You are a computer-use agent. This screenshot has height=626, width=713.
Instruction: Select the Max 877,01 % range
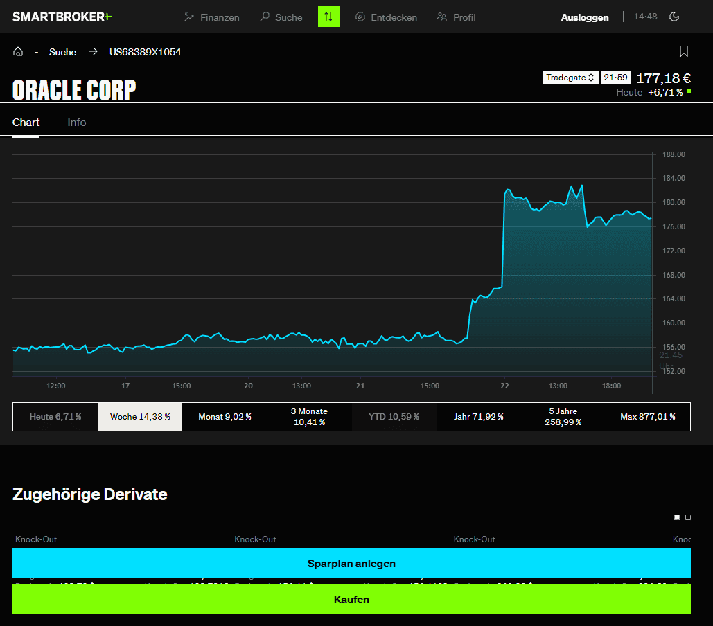pos(647,417)
